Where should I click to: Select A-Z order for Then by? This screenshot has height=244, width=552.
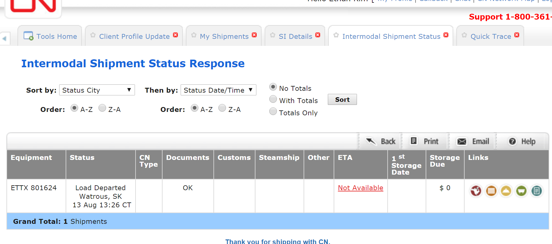coord(194,108)
